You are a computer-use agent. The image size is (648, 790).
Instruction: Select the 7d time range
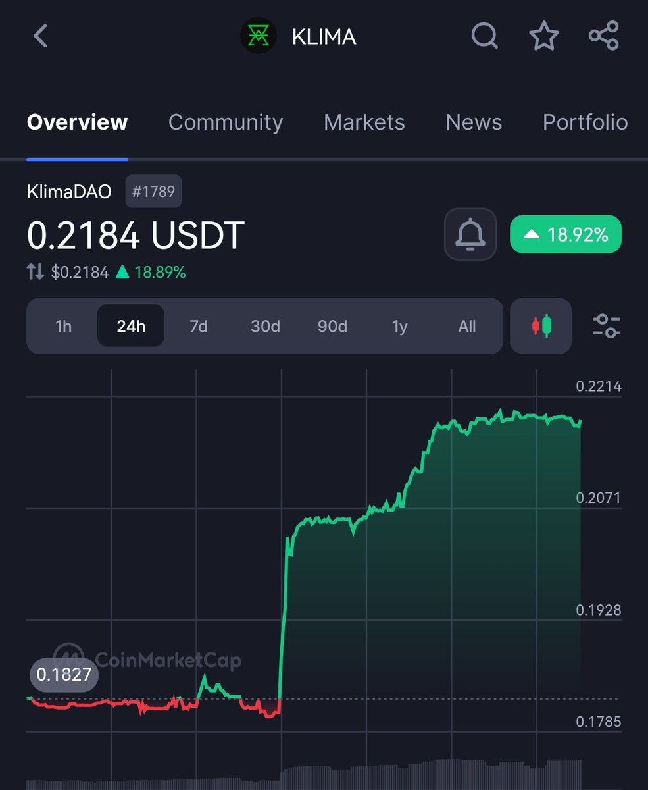click(x=198, y=326)
